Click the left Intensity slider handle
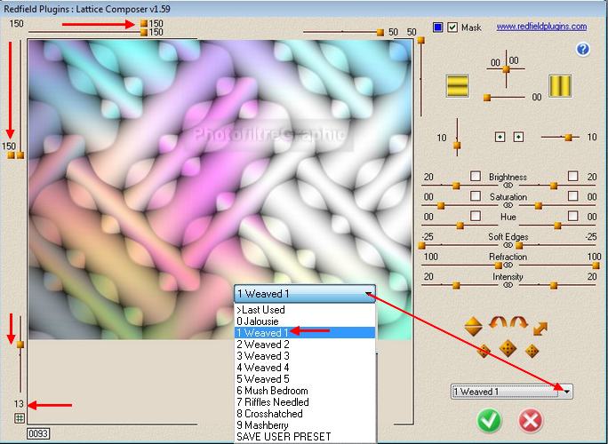The image size is (608, 444). pyautogui.click(x=454, y=286)
